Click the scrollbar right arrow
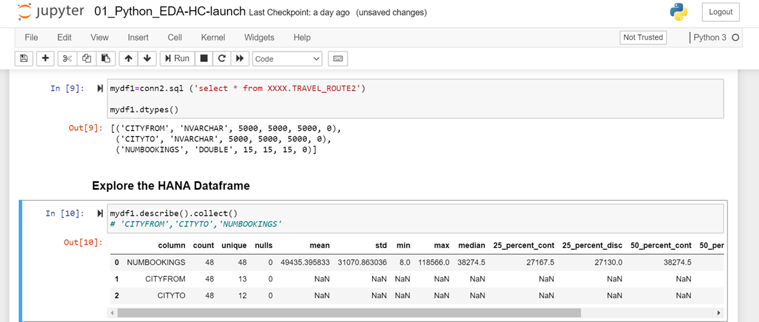Image resolution: width=759 pixels, height=322 pixels. 718,312
